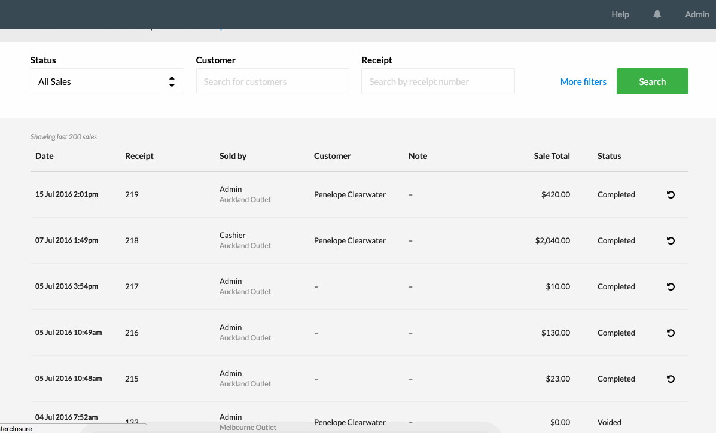
Task: Focus the receipt number search field
Action: coord(438,82)
